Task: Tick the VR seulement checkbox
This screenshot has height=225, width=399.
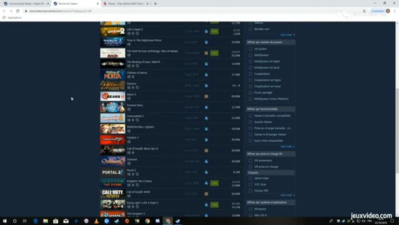Action: [250, 161]
